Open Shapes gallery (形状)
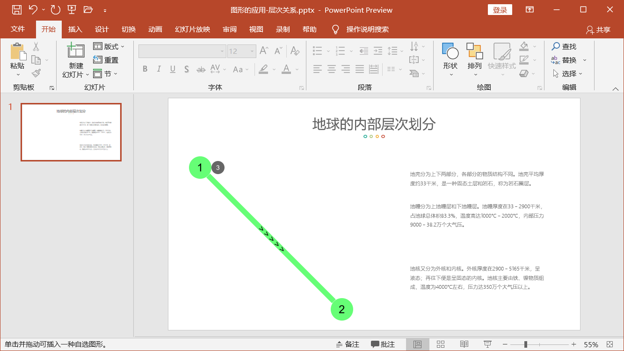624x351 pixels. [x=450, y=60]
